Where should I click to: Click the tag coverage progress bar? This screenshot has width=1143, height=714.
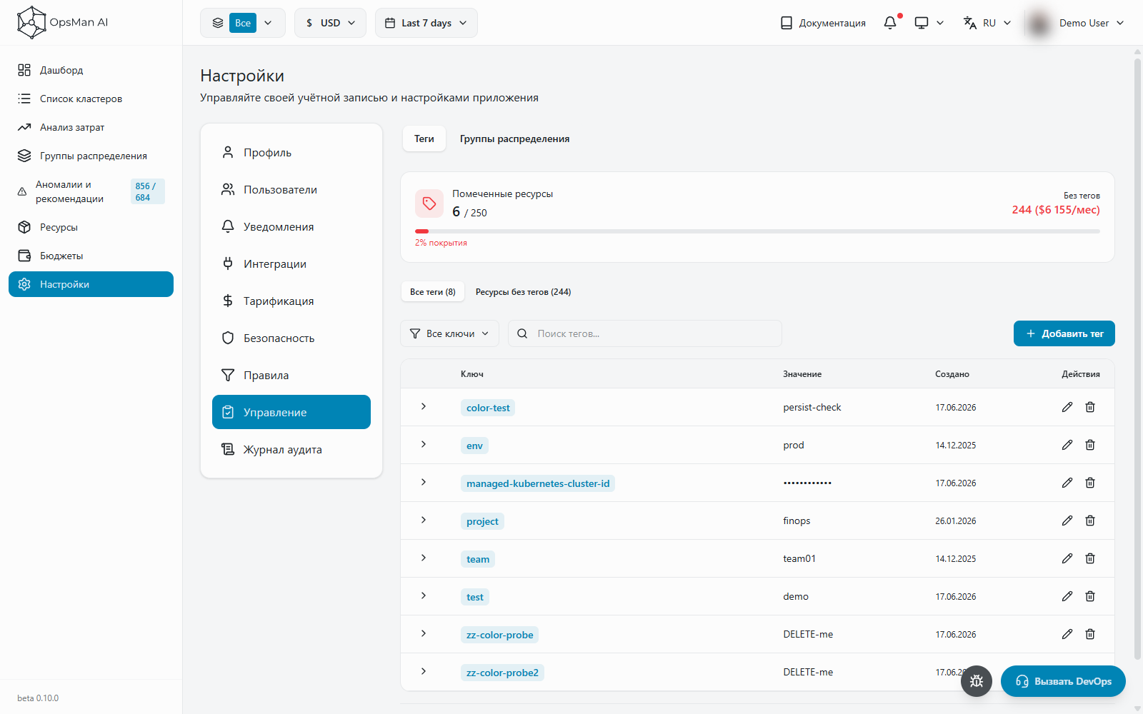(x=757, y=231)
